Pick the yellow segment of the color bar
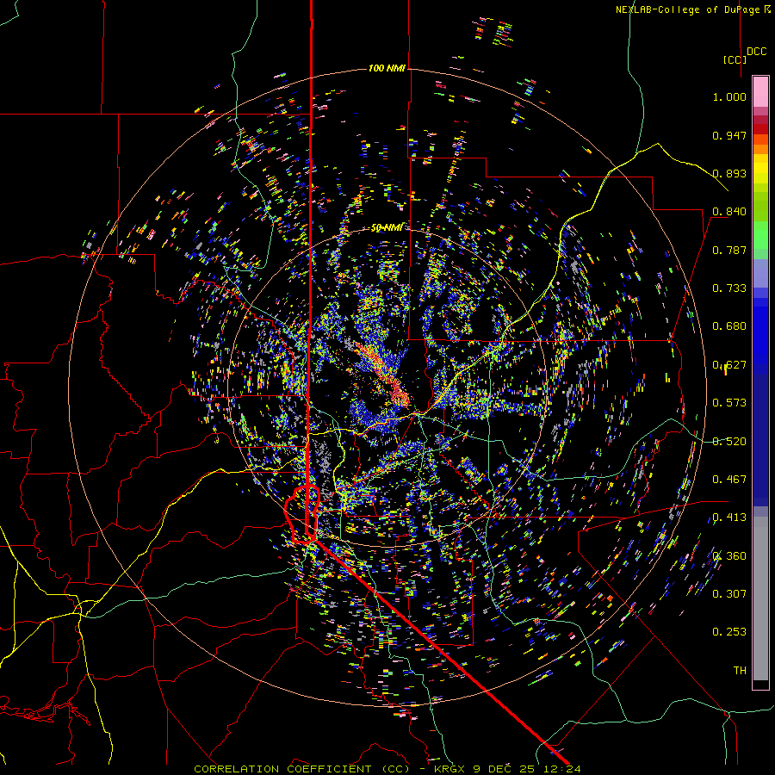 click(x=760, y=169)
